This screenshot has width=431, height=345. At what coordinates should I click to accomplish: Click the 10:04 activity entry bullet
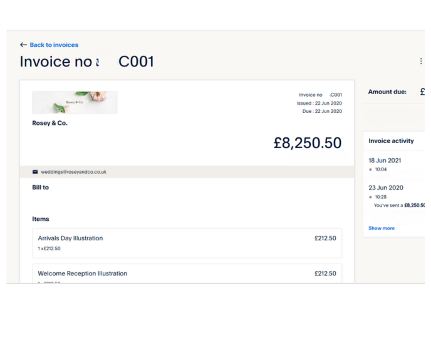(x=370, y=169)
